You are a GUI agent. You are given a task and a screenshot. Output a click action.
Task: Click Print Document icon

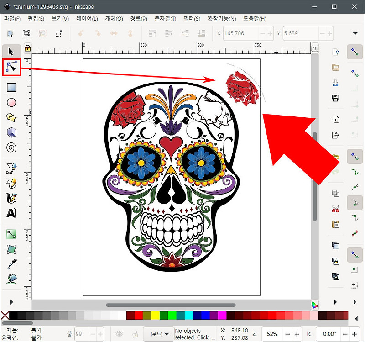point(335,98)
